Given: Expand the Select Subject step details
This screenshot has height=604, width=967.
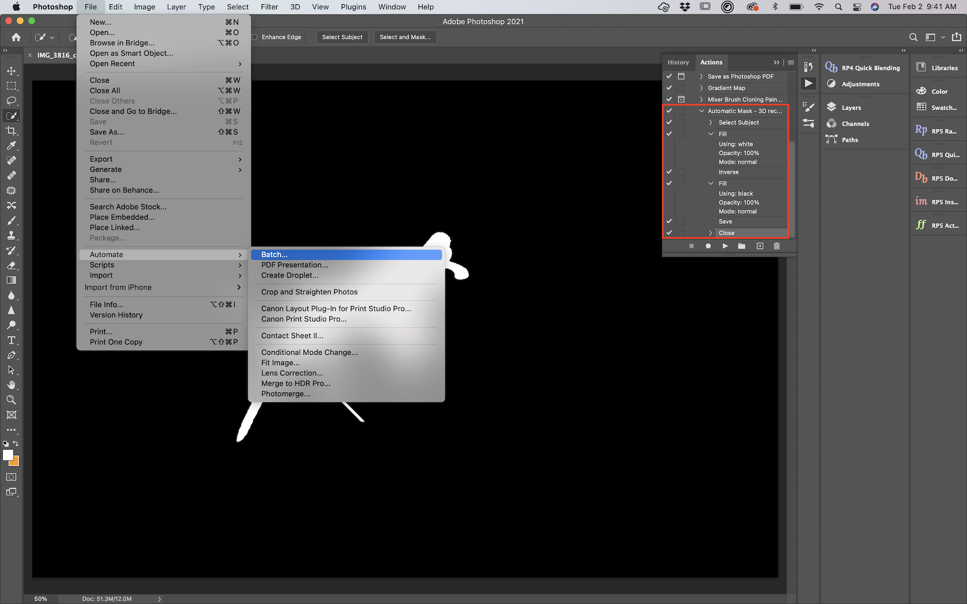Looking at the screenshot, I should (711, 122).
